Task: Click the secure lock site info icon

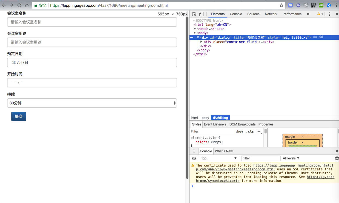Action: pos(36,5)
